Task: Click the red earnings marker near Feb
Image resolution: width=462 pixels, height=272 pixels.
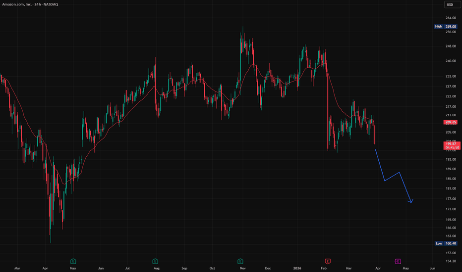Action: pyautogui.click(x=327, y=261)
